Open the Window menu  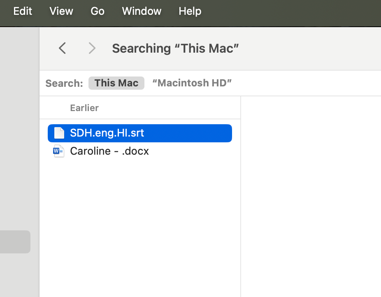(x=142, y=11)
